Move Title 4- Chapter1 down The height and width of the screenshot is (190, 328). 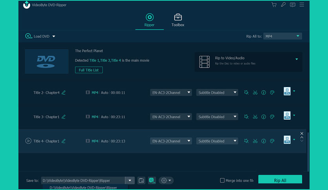(x=302, y=141)
